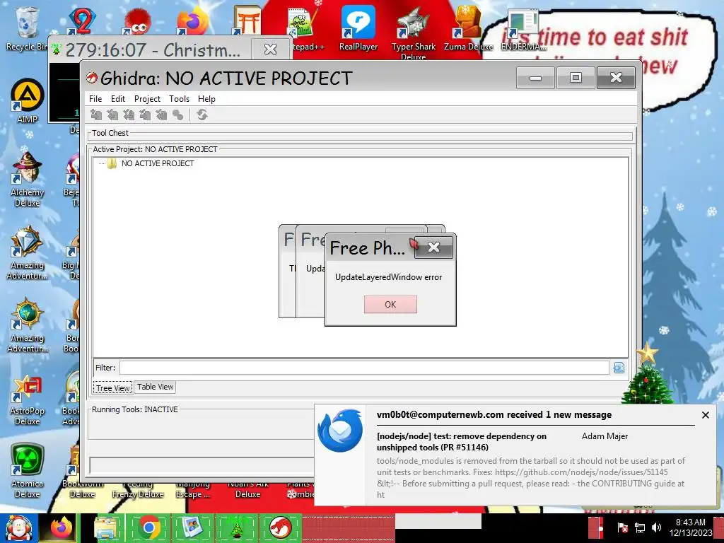Select the red torii gate desktop shortcut
Image resolution: width=724 pixels, height=543 pixels.
click(247, 21)
